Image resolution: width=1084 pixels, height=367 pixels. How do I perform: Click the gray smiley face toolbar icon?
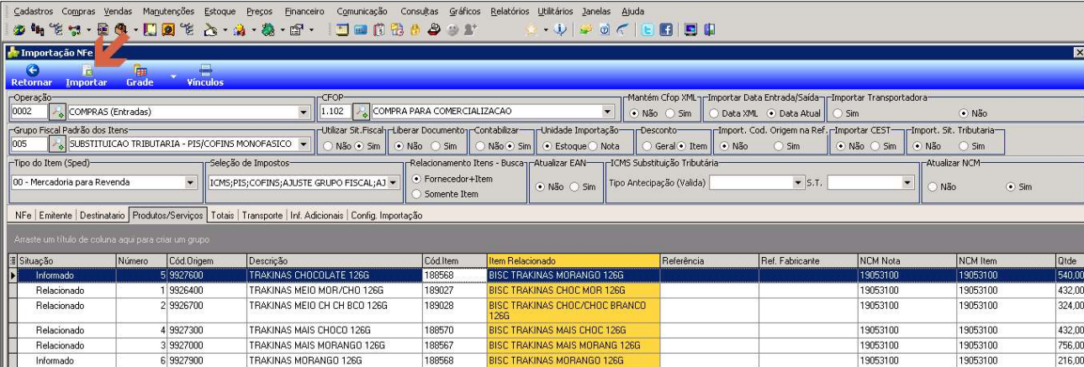pyautogui.click(x=452, y=30)
